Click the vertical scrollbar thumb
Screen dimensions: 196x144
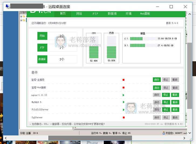coord(190,76)
